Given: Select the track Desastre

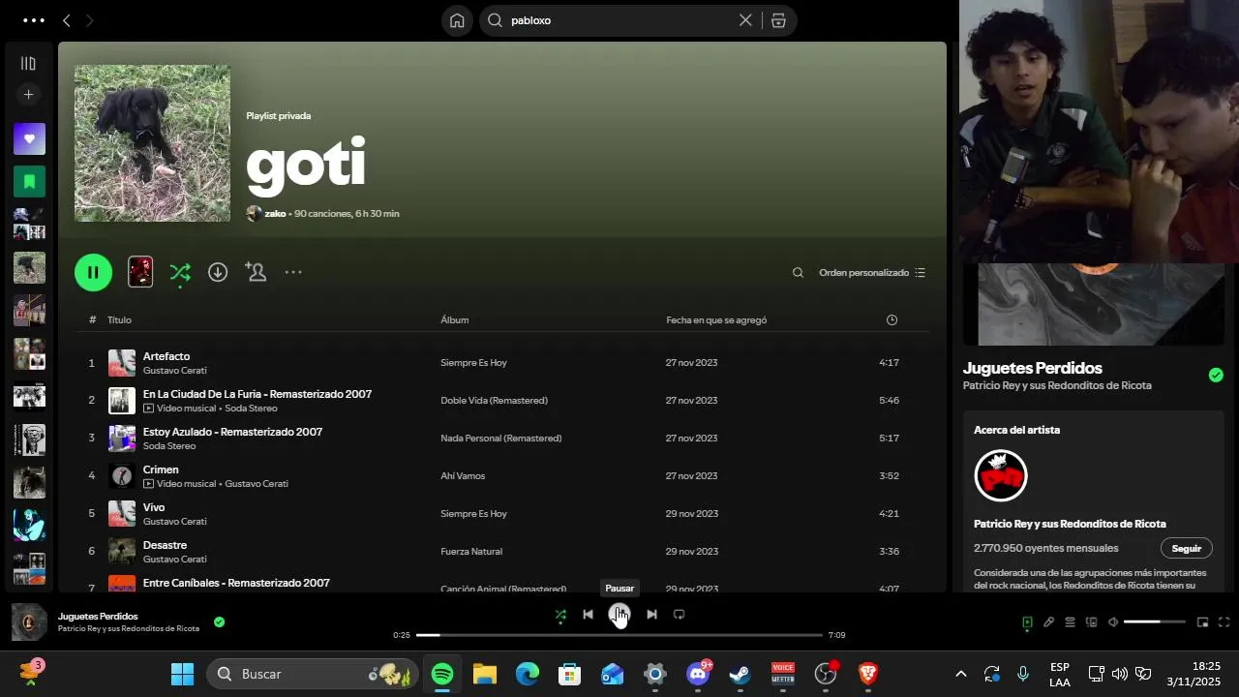Looking at the screenshot, I should [x=165, y=545].
